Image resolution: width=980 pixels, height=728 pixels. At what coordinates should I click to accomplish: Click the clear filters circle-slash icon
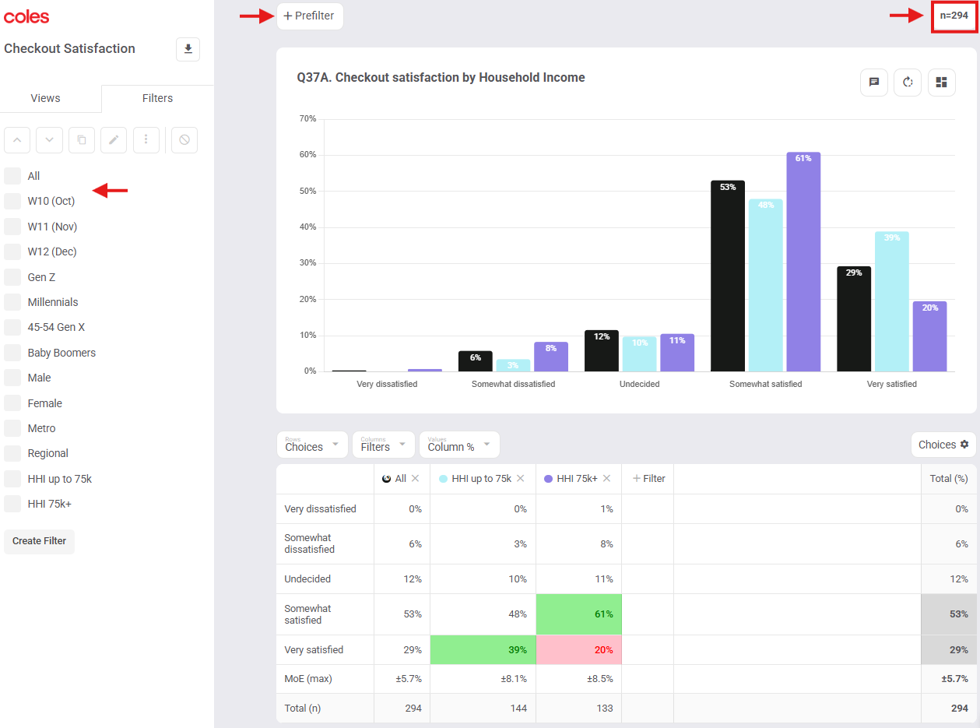coord(184,140)
